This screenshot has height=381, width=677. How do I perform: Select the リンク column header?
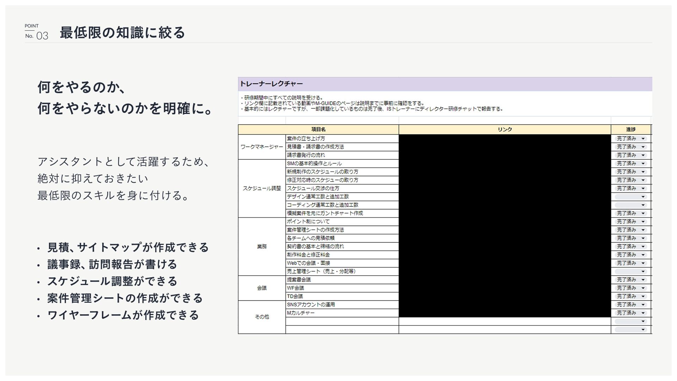tap(505, 129)
